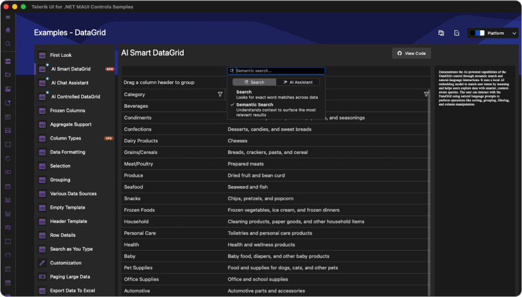Open the Category column filter icon
This screenshot has height=297, width=522.
tap(220, 94)
